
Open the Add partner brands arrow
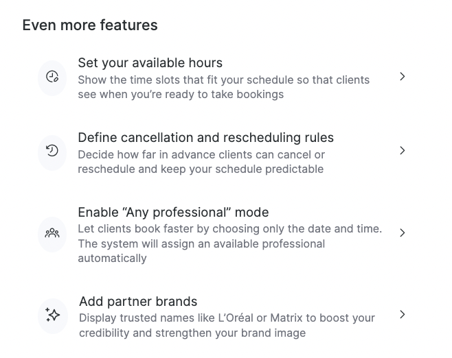click(403, 315)
